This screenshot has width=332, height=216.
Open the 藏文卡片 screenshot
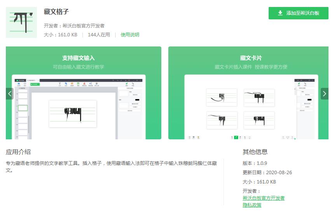(x=248, y=93)
